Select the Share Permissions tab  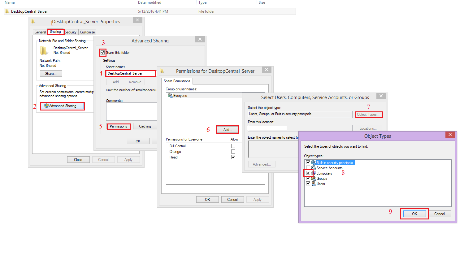(x=177, y=81)
